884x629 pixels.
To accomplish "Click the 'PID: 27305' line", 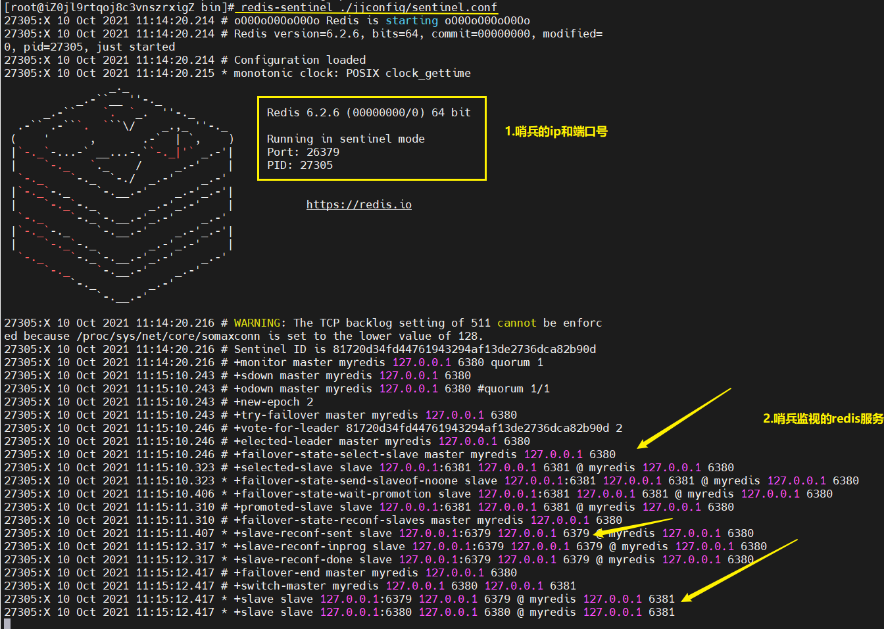I will pos(300,165).
